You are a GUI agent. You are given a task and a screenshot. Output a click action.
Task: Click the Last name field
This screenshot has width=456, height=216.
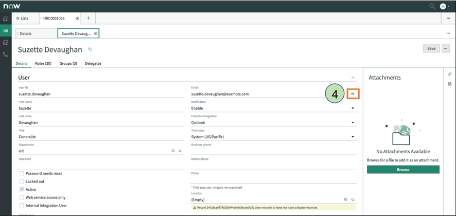pos(101,122)
